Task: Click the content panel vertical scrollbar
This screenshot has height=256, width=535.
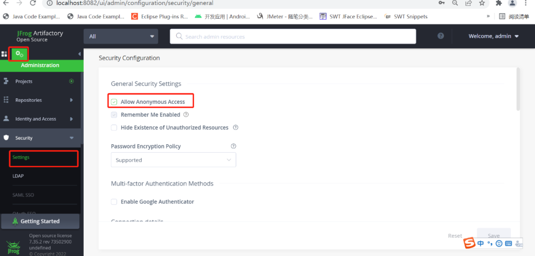Action: point(518,89)
